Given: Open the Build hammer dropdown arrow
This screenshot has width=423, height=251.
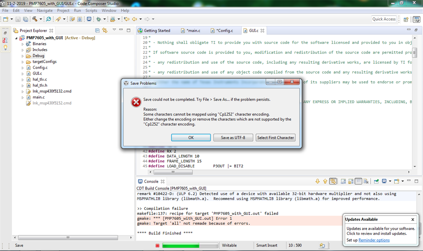Looking at the screenshot, I should [x=41, y=19].
